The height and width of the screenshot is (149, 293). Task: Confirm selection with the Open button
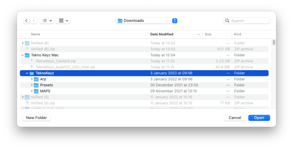coord(259,118)
